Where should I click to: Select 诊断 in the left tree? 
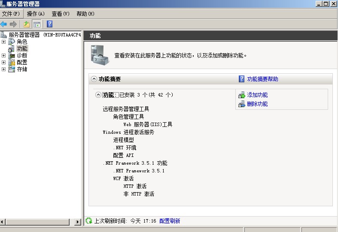click(22, 55)
